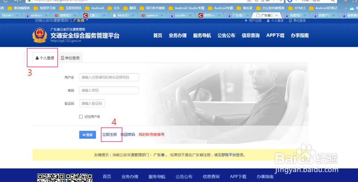Switch to the 582eb1 browser tab
The width and height of the screenshot is (358, 182).
(x=9, y=15)
